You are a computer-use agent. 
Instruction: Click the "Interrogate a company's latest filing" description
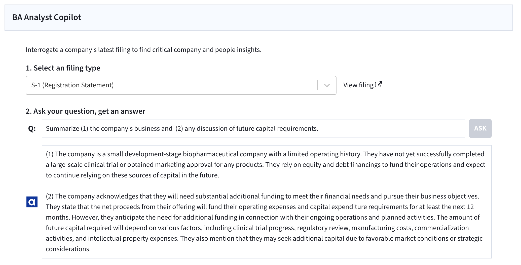pyautogui.click(x=143, y=50)
